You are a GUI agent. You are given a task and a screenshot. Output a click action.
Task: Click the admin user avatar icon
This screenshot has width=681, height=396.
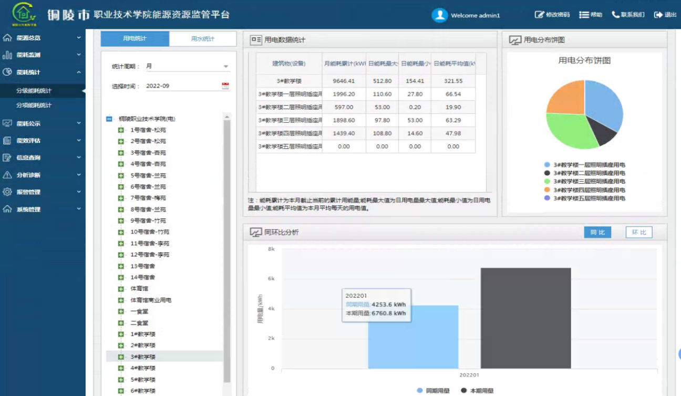(439, 15)
